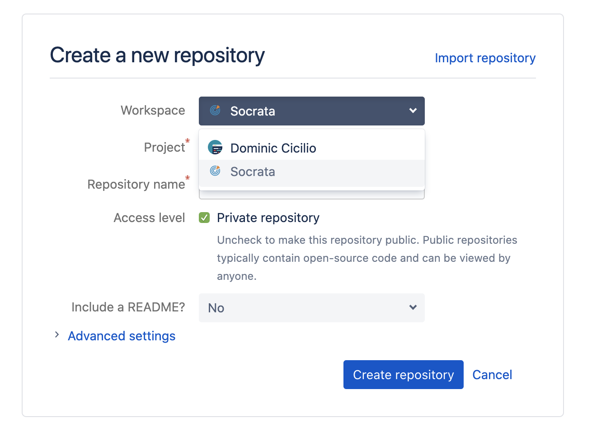This screenshot has width=592, height=436.
Task: Click the 'Uncheck to make this repository public' description
Action: pos(367,258)
